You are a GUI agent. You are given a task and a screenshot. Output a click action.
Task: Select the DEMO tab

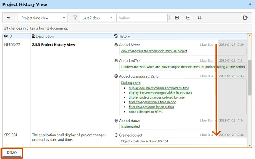(12, 153)
